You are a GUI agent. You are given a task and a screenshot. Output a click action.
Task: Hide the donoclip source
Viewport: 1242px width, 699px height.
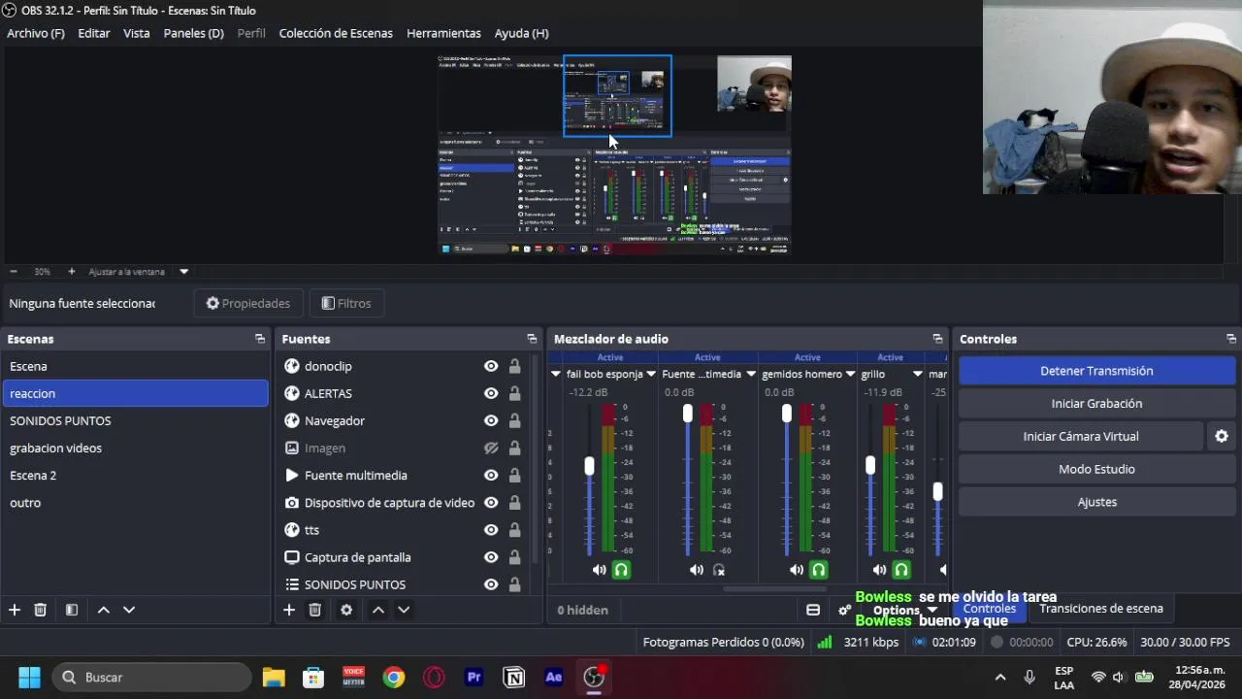coord(491,366)
